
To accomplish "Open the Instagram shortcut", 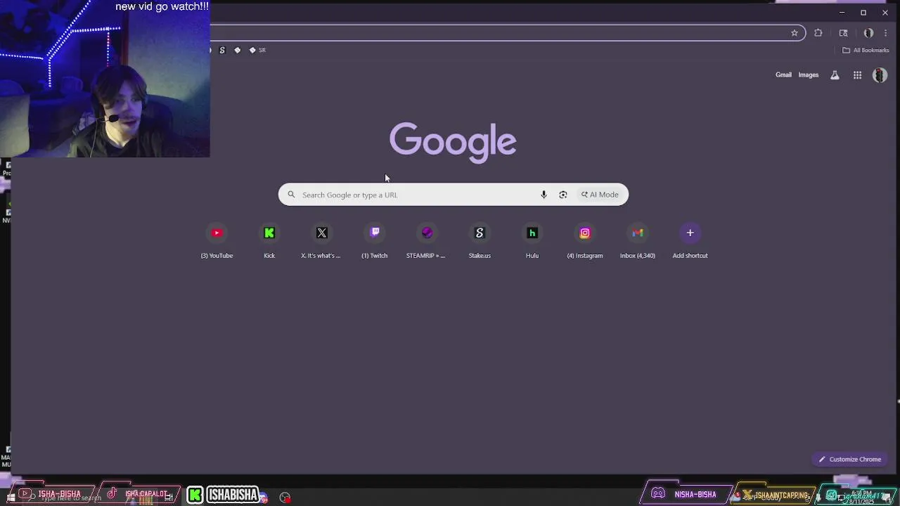I will (585, 240).
